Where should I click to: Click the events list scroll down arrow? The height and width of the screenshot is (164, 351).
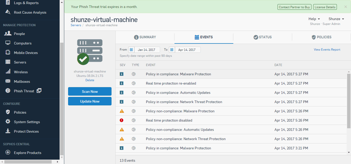click(349, 152)
